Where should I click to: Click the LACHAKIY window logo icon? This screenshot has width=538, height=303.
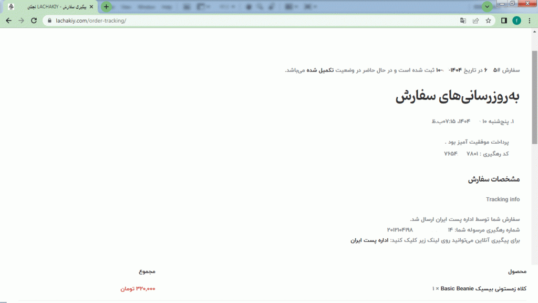coord(11,7)
